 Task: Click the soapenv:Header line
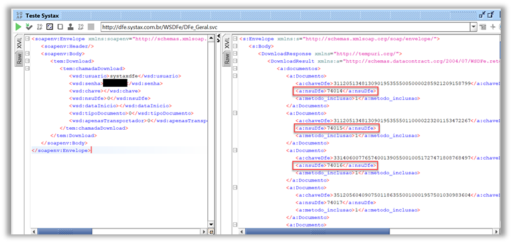pyautogui.click(x=68, y=46)
